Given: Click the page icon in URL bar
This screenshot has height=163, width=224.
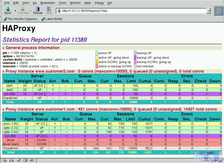Looking at the screenshot, I should click(x=59, y=11).
